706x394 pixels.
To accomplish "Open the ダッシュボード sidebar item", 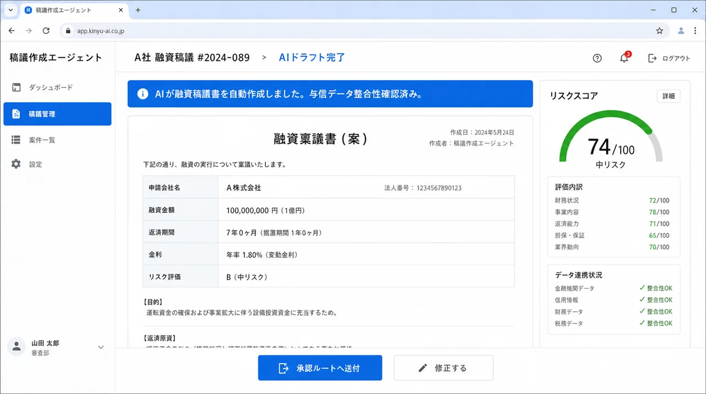I will pyautogui.click(x=57, y=87).
